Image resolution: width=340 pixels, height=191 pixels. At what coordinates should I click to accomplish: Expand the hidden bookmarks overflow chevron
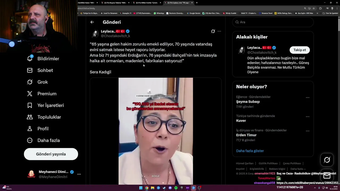[317, 13]
